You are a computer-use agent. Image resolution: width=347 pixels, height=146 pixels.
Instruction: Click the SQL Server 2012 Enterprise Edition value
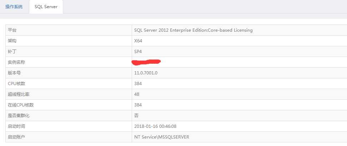click(x=193, y=30)
